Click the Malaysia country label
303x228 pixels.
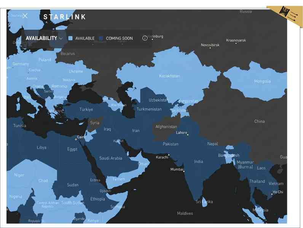coord(260,210)
